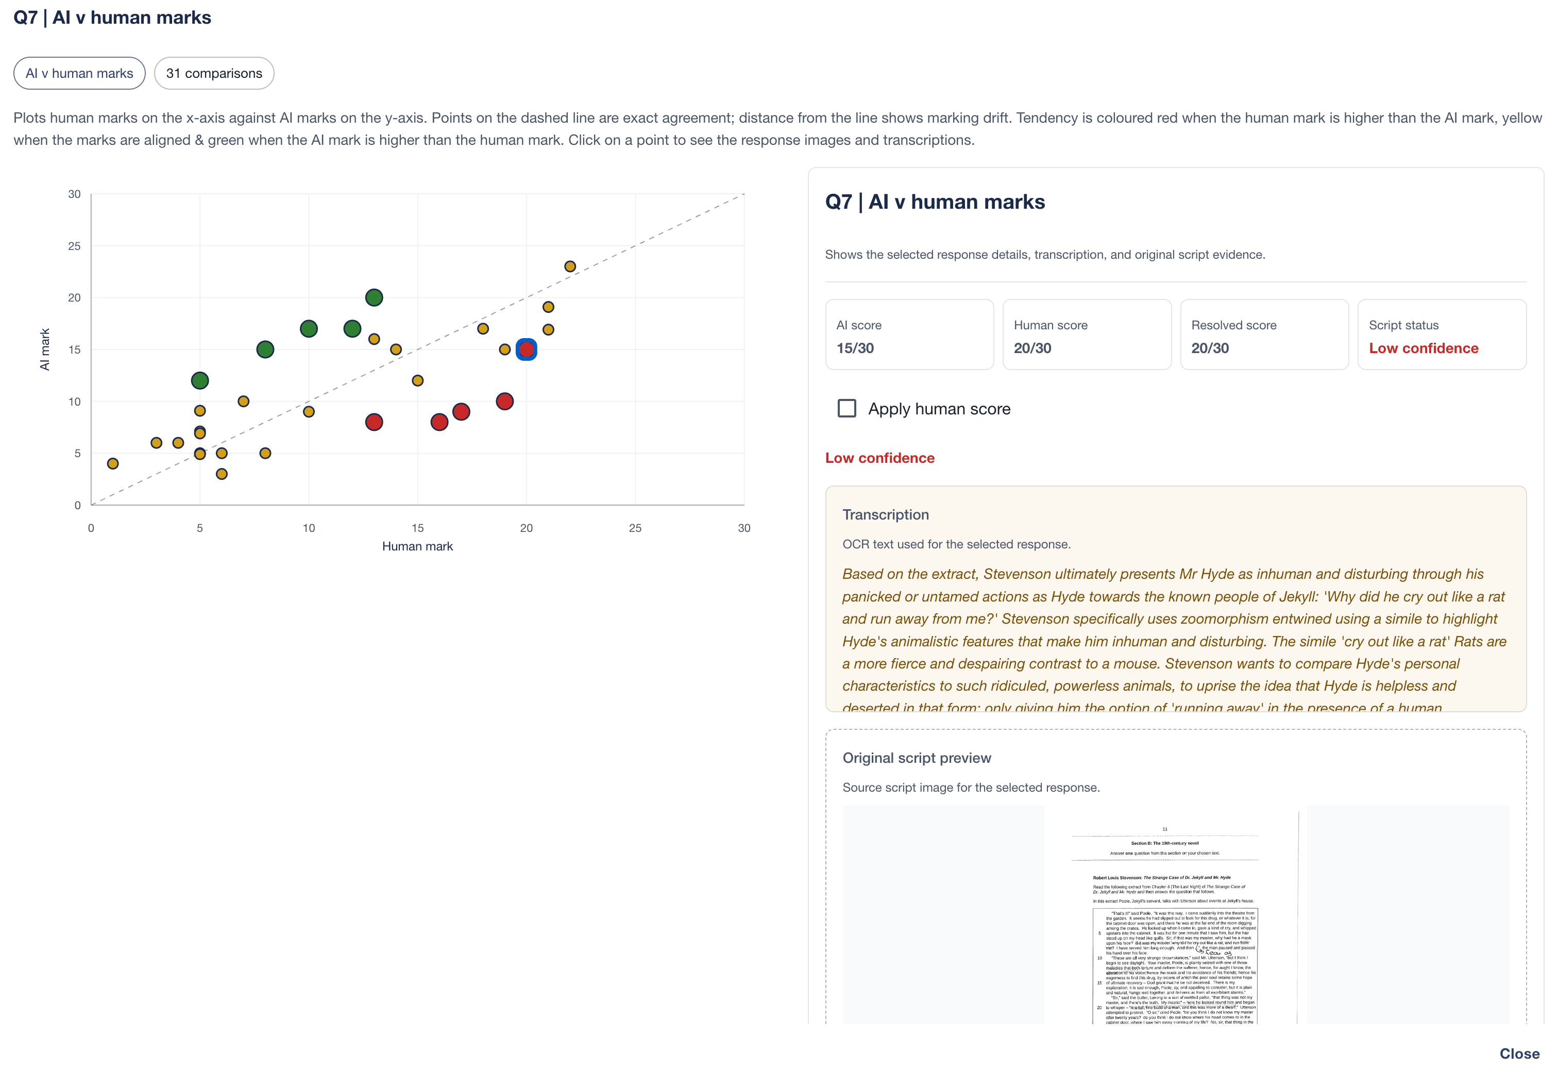
Task: Click the Resolved score 20/30 card
Action: (x=1264, y=335)
